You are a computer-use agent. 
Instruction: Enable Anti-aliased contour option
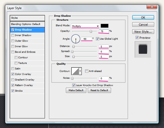point(87,71)
